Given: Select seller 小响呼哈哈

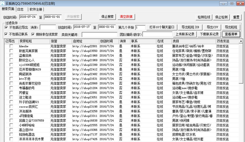Looking at the screenshot, I should point(27,125).
